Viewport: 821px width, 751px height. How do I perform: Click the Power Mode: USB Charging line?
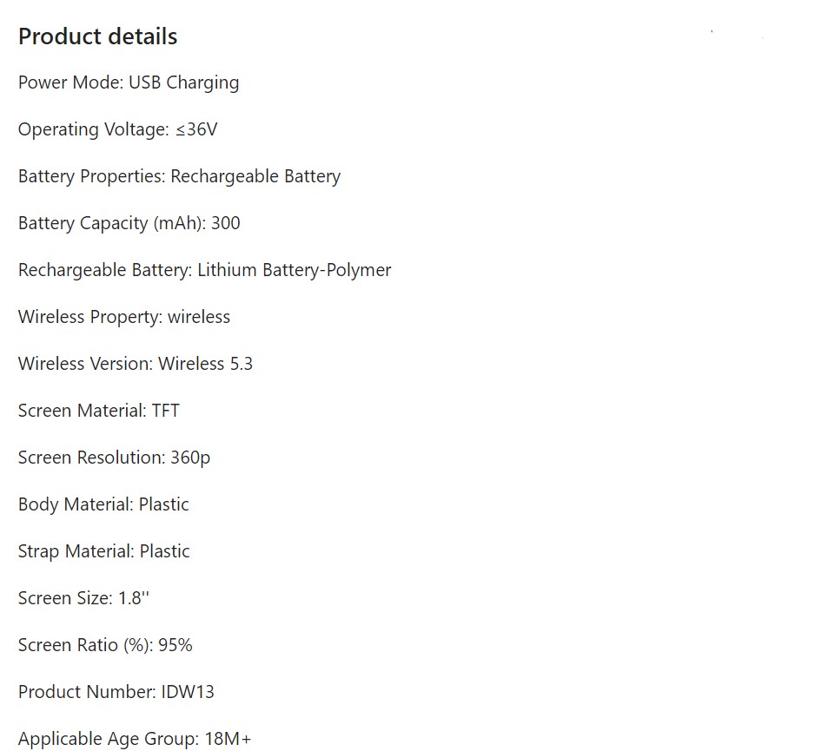click(129, 82)
